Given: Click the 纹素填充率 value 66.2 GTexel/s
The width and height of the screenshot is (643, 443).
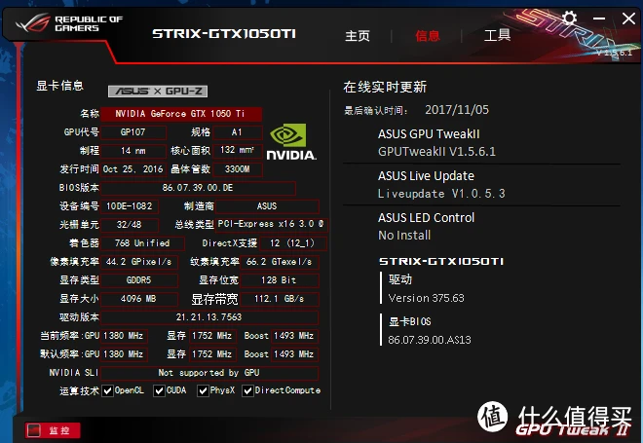Looking at the screenshot, I should (x=280, y=262).
